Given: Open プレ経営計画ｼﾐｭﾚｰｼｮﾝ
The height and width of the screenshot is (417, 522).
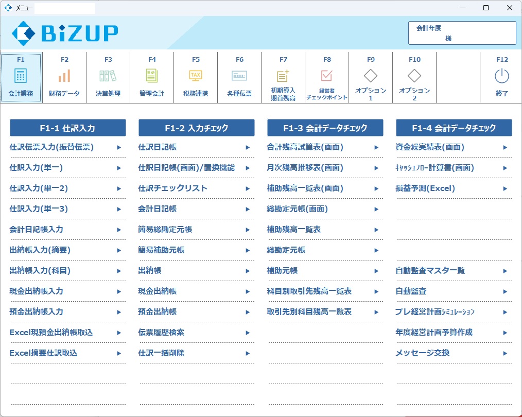Looking at the screenshot, I should [x=435, y=312].
